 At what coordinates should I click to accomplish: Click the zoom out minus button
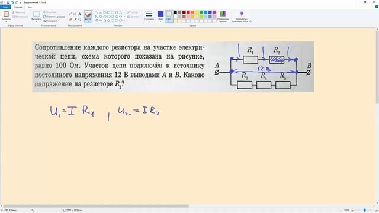tap(352, 211)
